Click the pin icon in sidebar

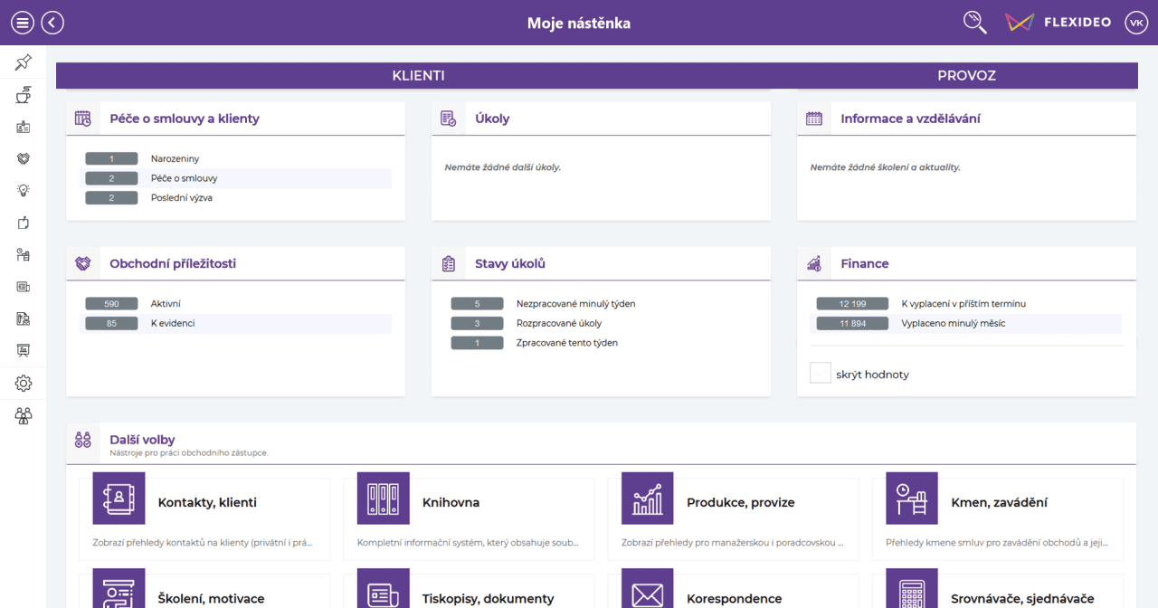click(24, 62)
